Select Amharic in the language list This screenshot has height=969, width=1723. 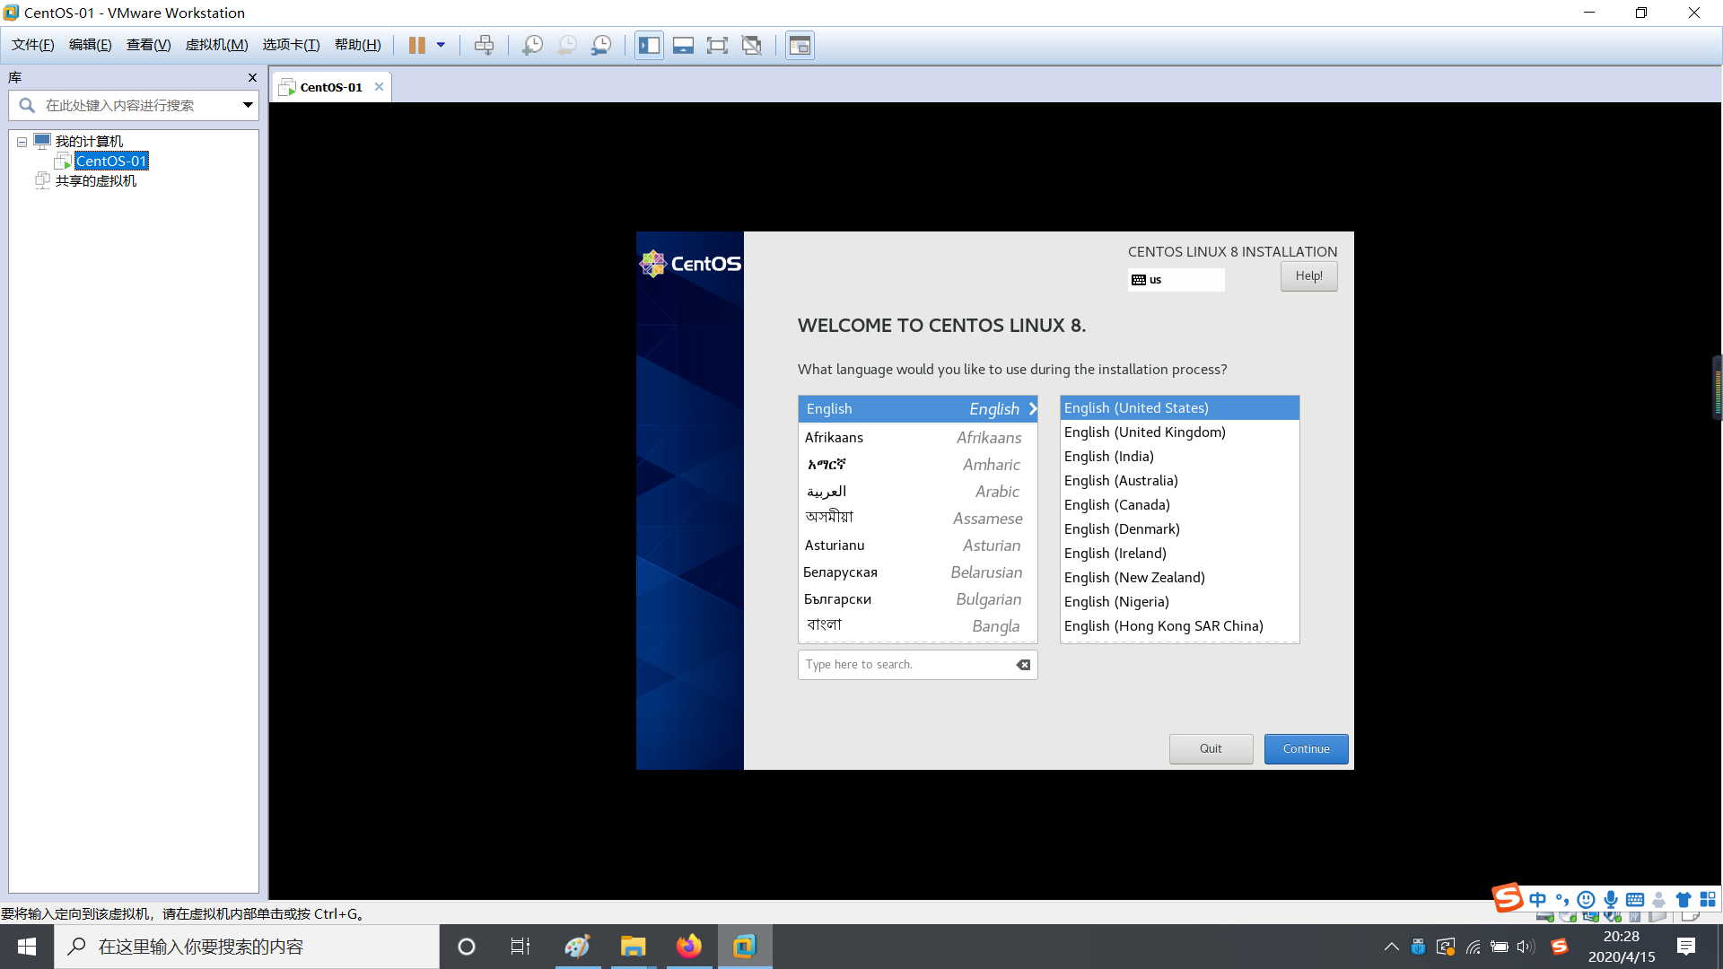pyautogui.click(x=917, y=465)
